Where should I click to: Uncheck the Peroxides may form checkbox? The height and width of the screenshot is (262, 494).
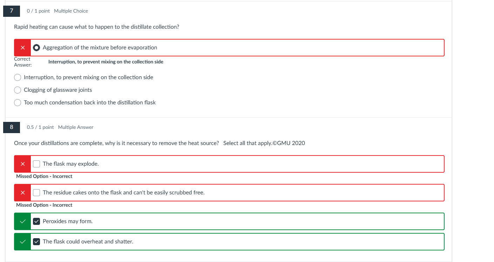pyautogui.click(x=36, y=221)
